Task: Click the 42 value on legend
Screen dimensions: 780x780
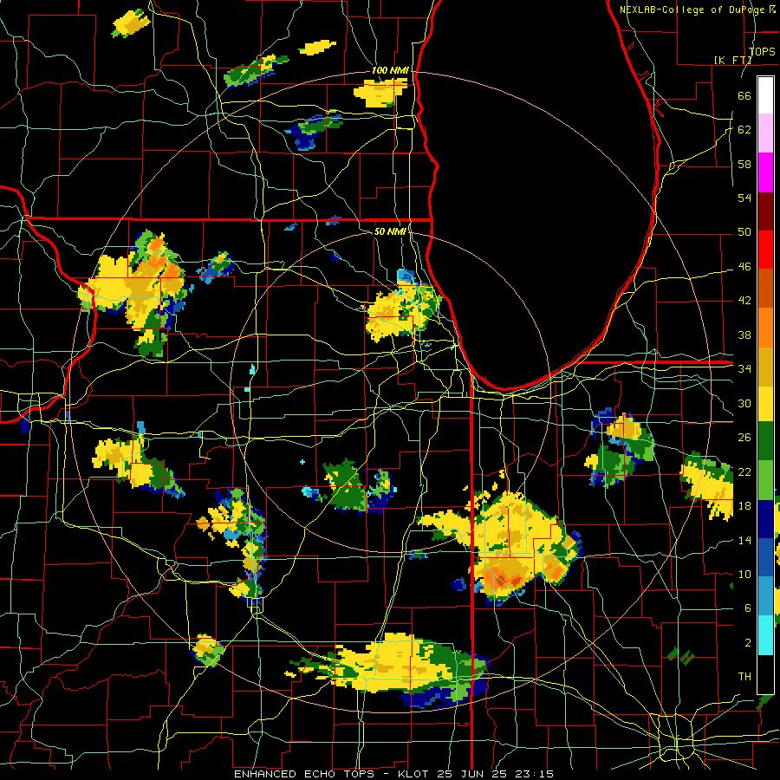Action: [744, 301]
